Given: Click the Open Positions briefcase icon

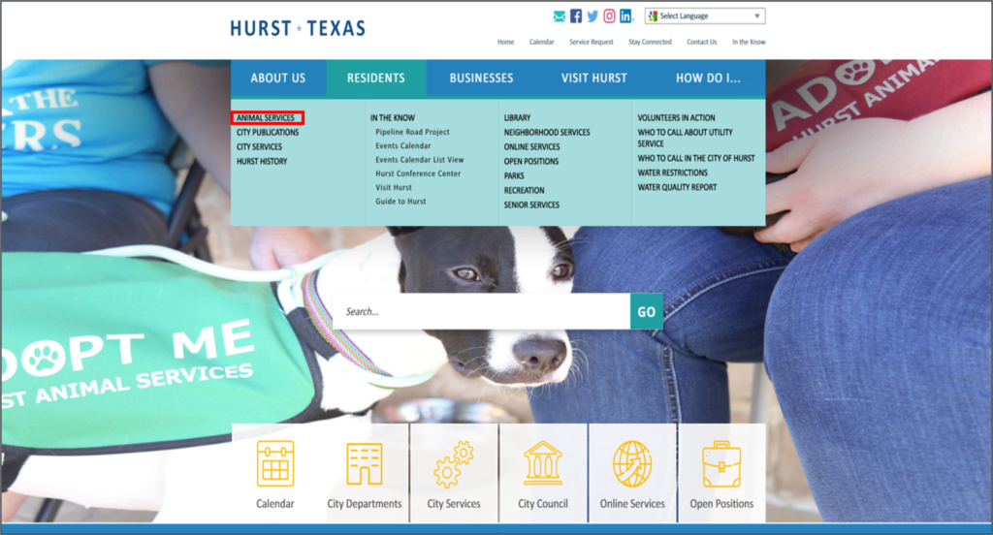Looking at the screenshot, I should pyautogui.click(x=721, y=463).
